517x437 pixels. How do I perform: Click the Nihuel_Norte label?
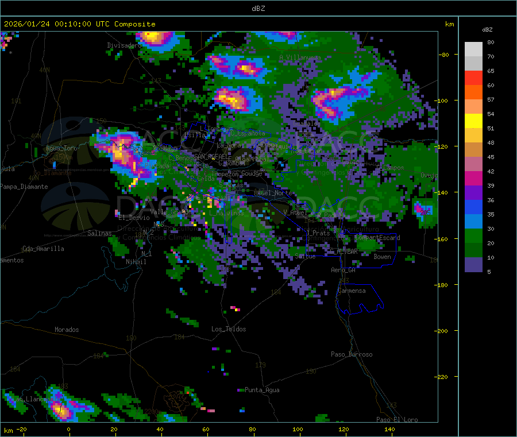point(273,193)
